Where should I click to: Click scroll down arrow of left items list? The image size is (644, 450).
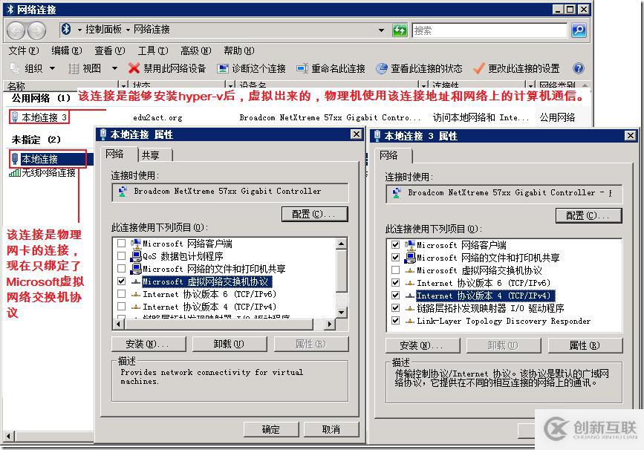click(341, 313)
